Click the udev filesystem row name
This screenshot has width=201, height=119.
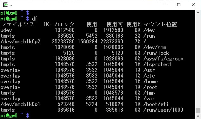pyautogui.click(x=6, y=30)
